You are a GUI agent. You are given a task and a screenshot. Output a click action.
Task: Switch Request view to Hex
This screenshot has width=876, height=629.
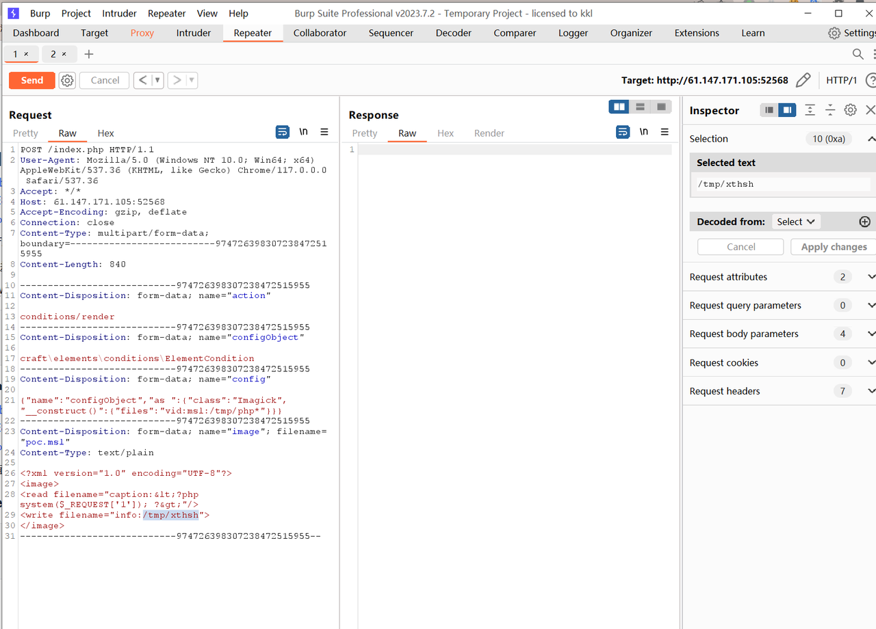coord(105,133)
